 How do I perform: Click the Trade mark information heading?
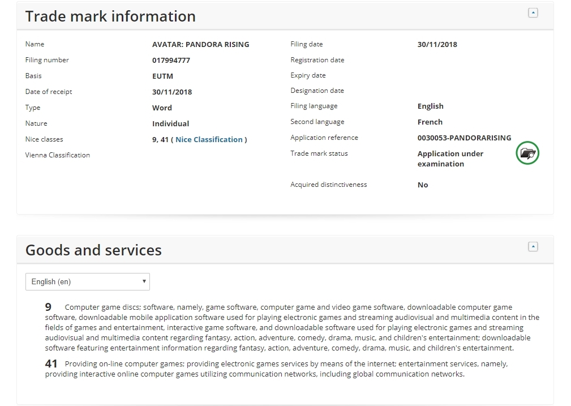pyautogui.click(x=110, y=16)
